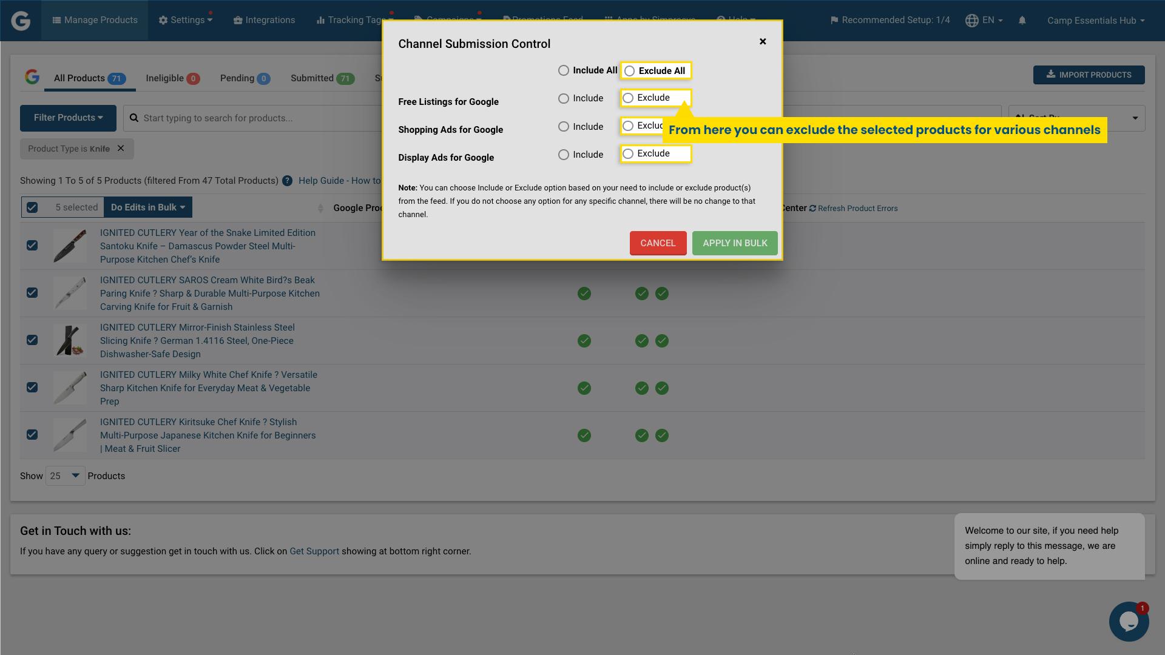
Task: Uncheck the SAROS Paring Knife row checkbox
Action: point(32,293)
